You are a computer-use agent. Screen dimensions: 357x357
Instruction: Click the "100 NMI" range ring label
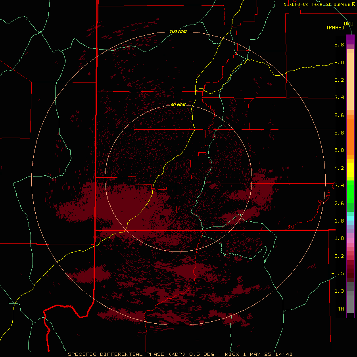[178, 31]
